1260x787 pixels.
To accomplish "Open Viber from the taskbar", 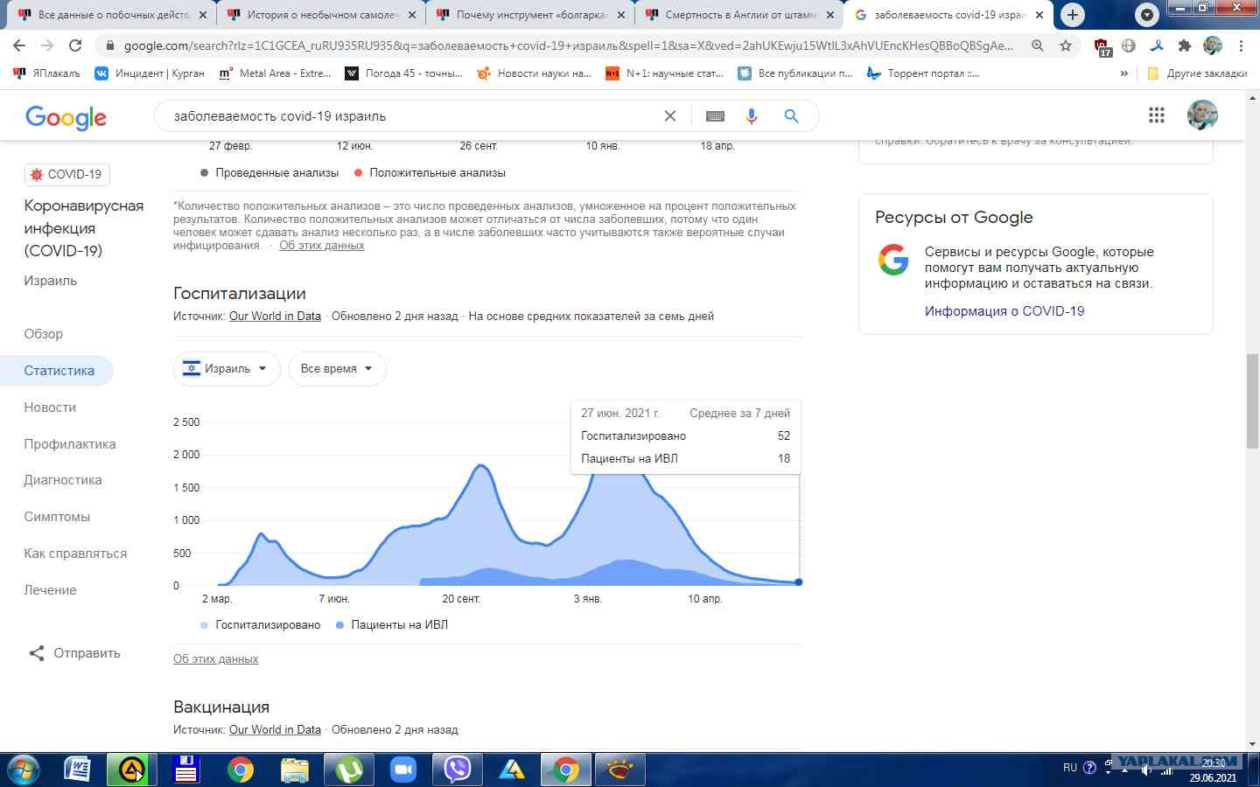I will point(458,770).
